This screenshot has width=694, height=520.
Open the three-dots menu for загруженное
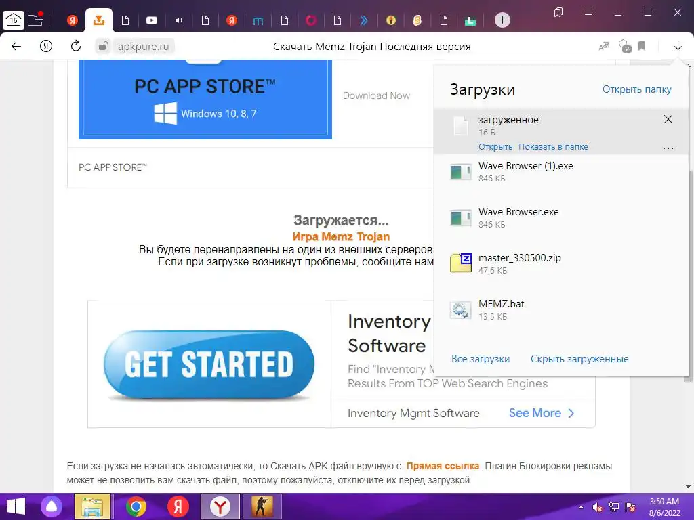668,148
